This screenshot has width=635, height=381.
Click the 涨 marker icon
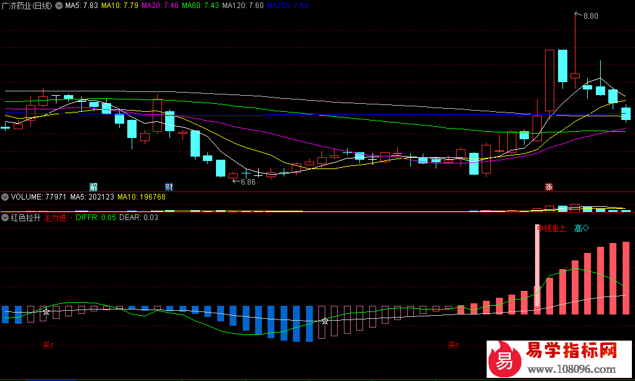(x=549, y=187)
